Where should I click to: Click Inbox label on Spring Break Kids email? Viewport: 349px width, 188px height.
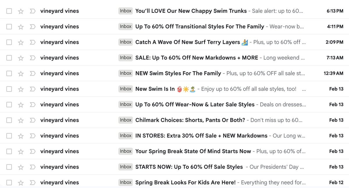pos(126,182)
